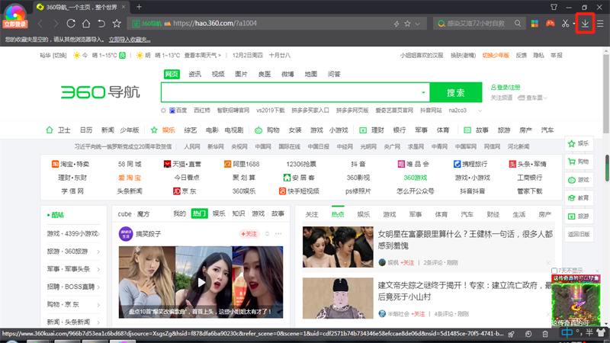
Task: Open the scissors screenshot tool
Action: pos(565,24)
